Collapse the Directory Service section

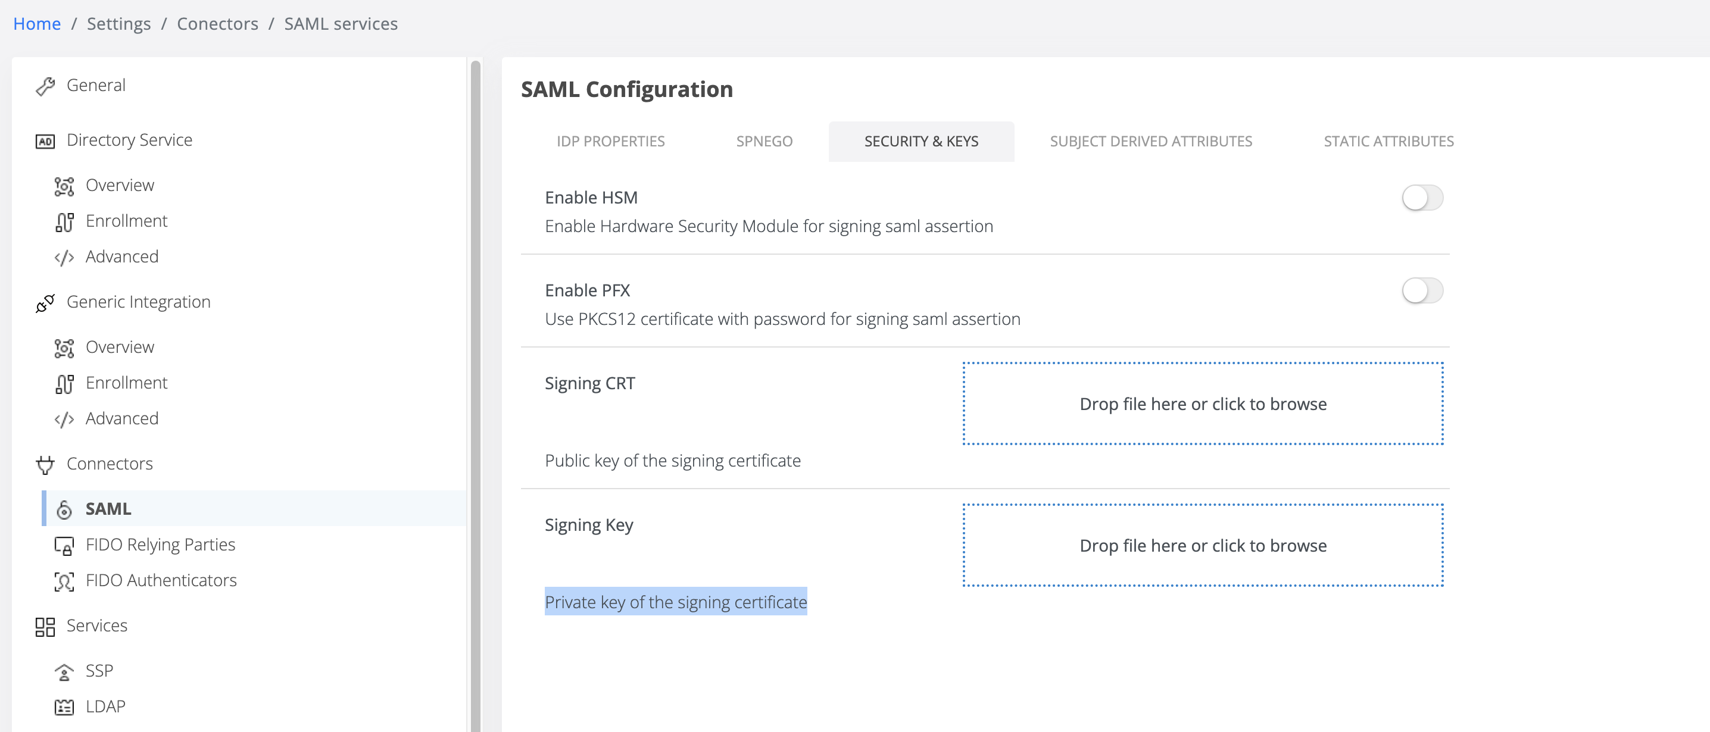(129, 140)
